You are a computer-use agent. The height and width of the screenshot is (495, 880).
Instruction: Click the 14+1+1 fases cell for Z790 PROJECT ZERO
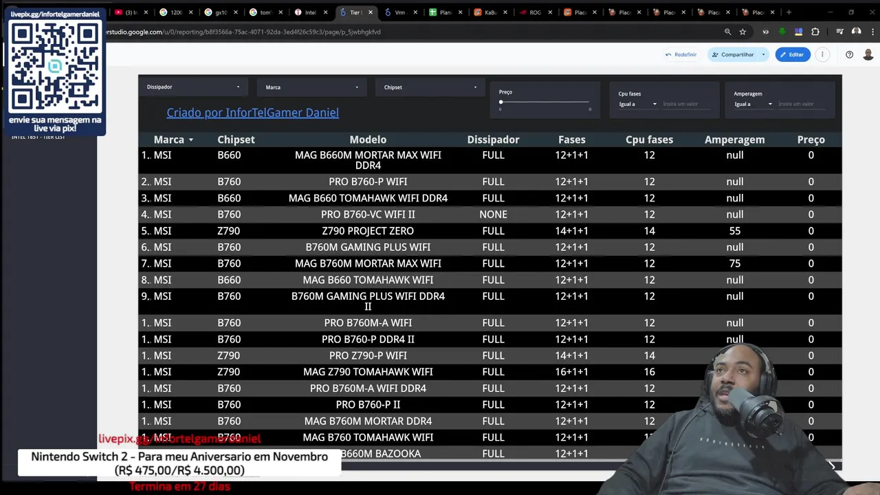click(x=571, y=231)
